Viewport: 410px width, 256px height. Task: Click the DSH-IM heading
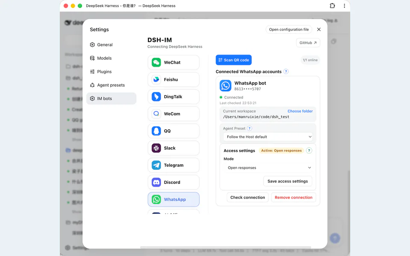click(x=159, y=40)
